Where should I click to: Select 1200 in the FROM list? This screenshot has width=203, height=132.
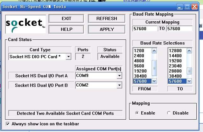tap(142, 51)
